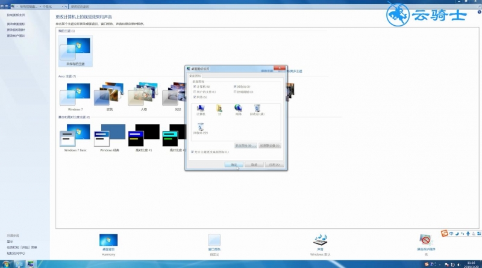Select the 高对比度 #1 theme

(x=143, y=138)
